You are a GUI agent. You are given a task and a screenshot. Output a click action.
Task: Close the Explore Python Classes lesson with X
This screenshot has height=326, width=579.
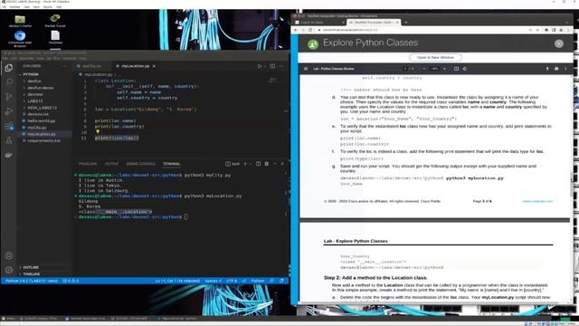559,43
